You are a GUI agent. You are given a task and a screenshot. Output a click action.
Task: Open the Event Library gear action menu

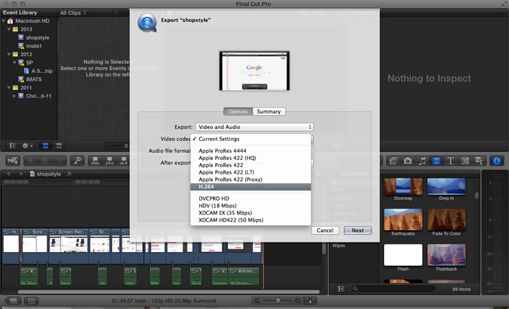point(27,146)
